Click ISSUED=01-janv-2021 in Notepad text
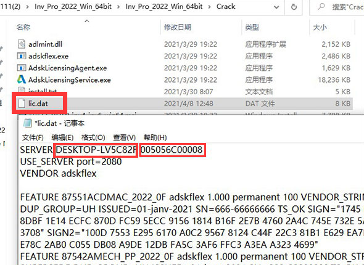The image size is (364, 265). tap(146, 209)
